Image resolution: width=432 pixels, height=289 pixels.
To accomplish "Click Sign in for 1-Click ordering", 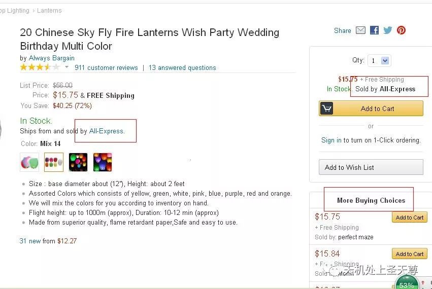I will [331, 140].
